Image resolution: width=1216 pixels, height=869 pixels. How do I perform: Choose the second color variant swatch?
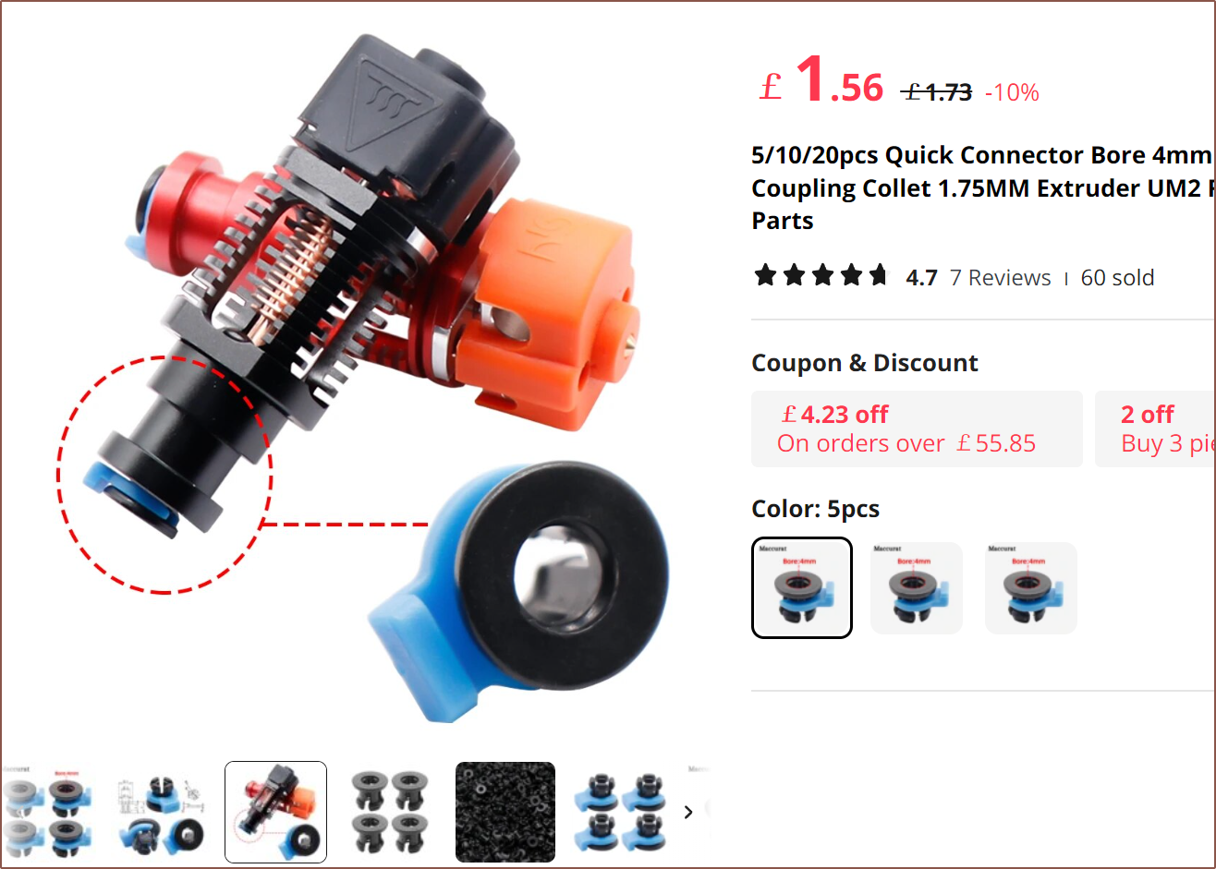(x=917, y=587)
